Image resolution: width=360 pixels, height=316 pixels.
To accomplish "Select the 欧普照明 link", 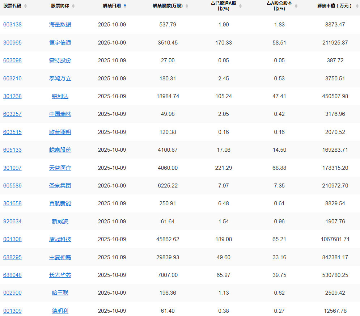I will (x=60, y=132).
